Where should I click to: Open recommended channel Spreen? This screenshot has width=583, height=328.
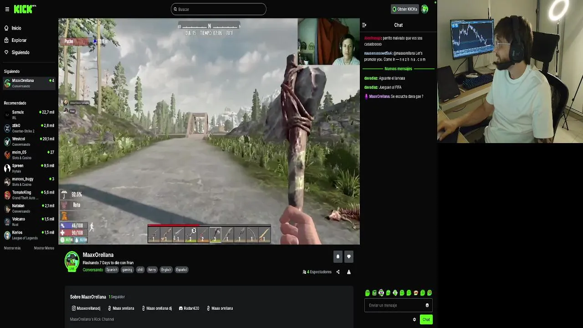(x=29, y=168)
